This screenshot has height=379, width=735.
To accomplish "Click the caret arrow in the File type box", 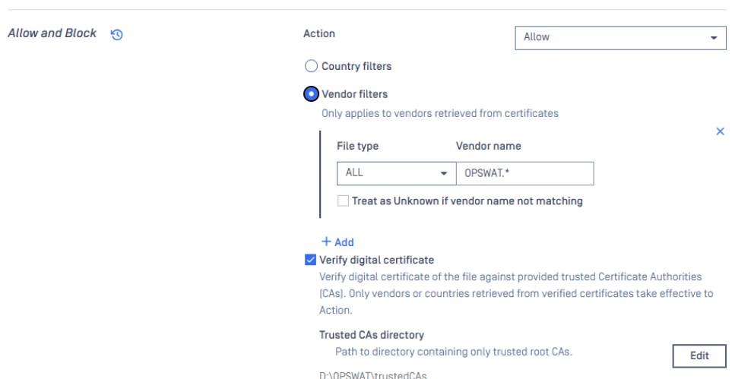I will [x=443, y=174].
